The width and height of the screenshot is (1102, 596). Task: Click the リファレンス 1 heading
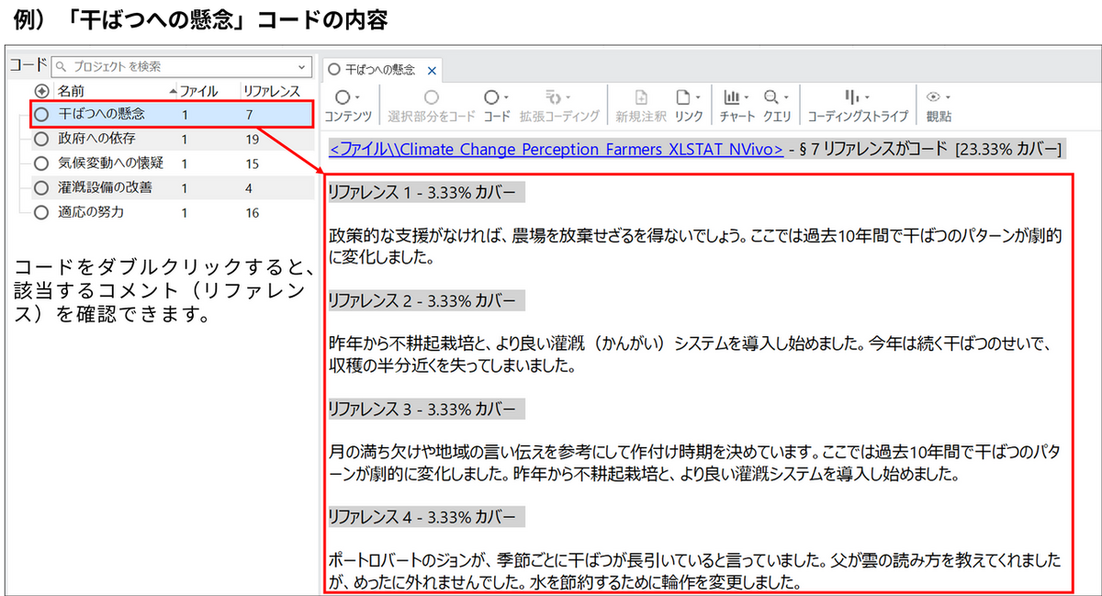click(x=425, y=192)
